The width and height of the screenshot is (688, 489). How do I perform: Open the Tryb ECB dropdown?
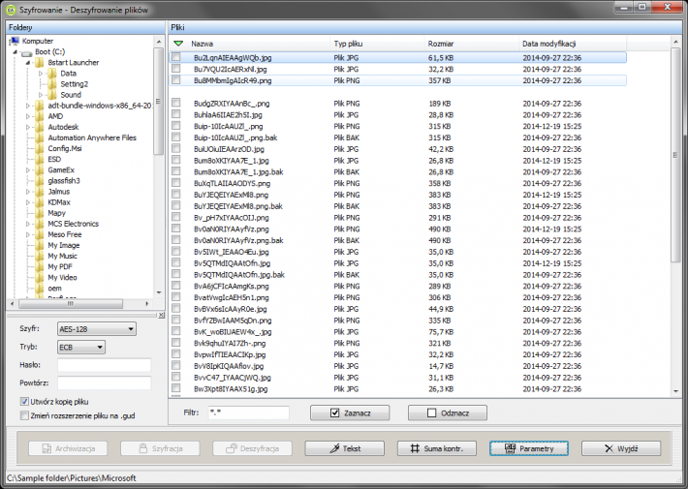81,348
